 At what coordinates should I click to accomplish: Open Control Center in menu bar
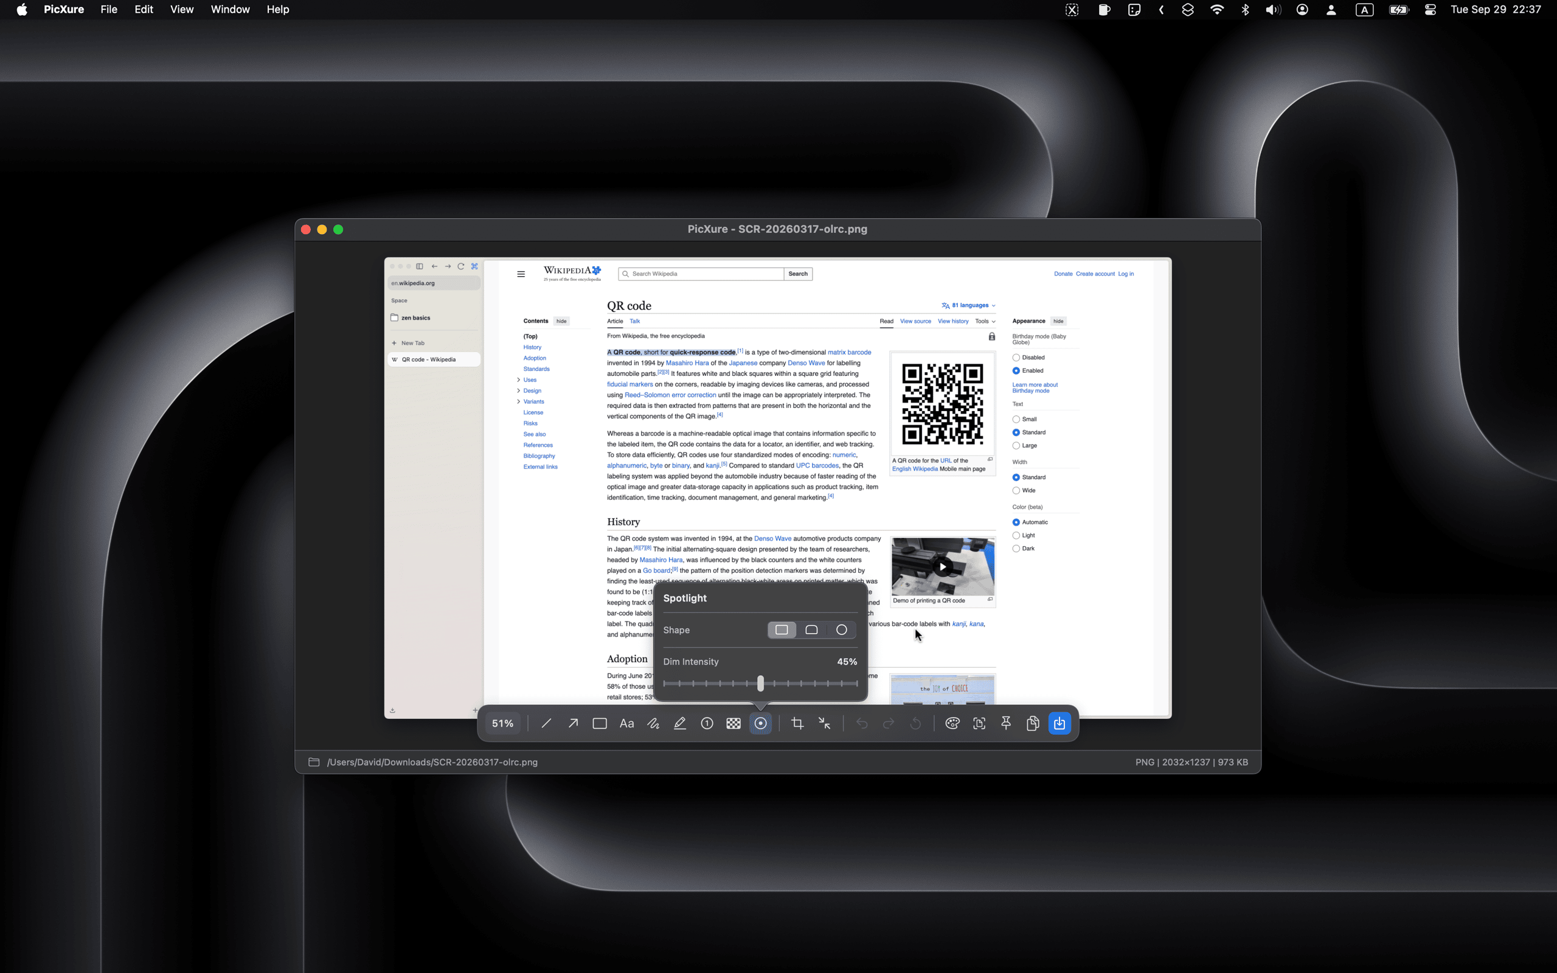click(x=1430, y=10)
